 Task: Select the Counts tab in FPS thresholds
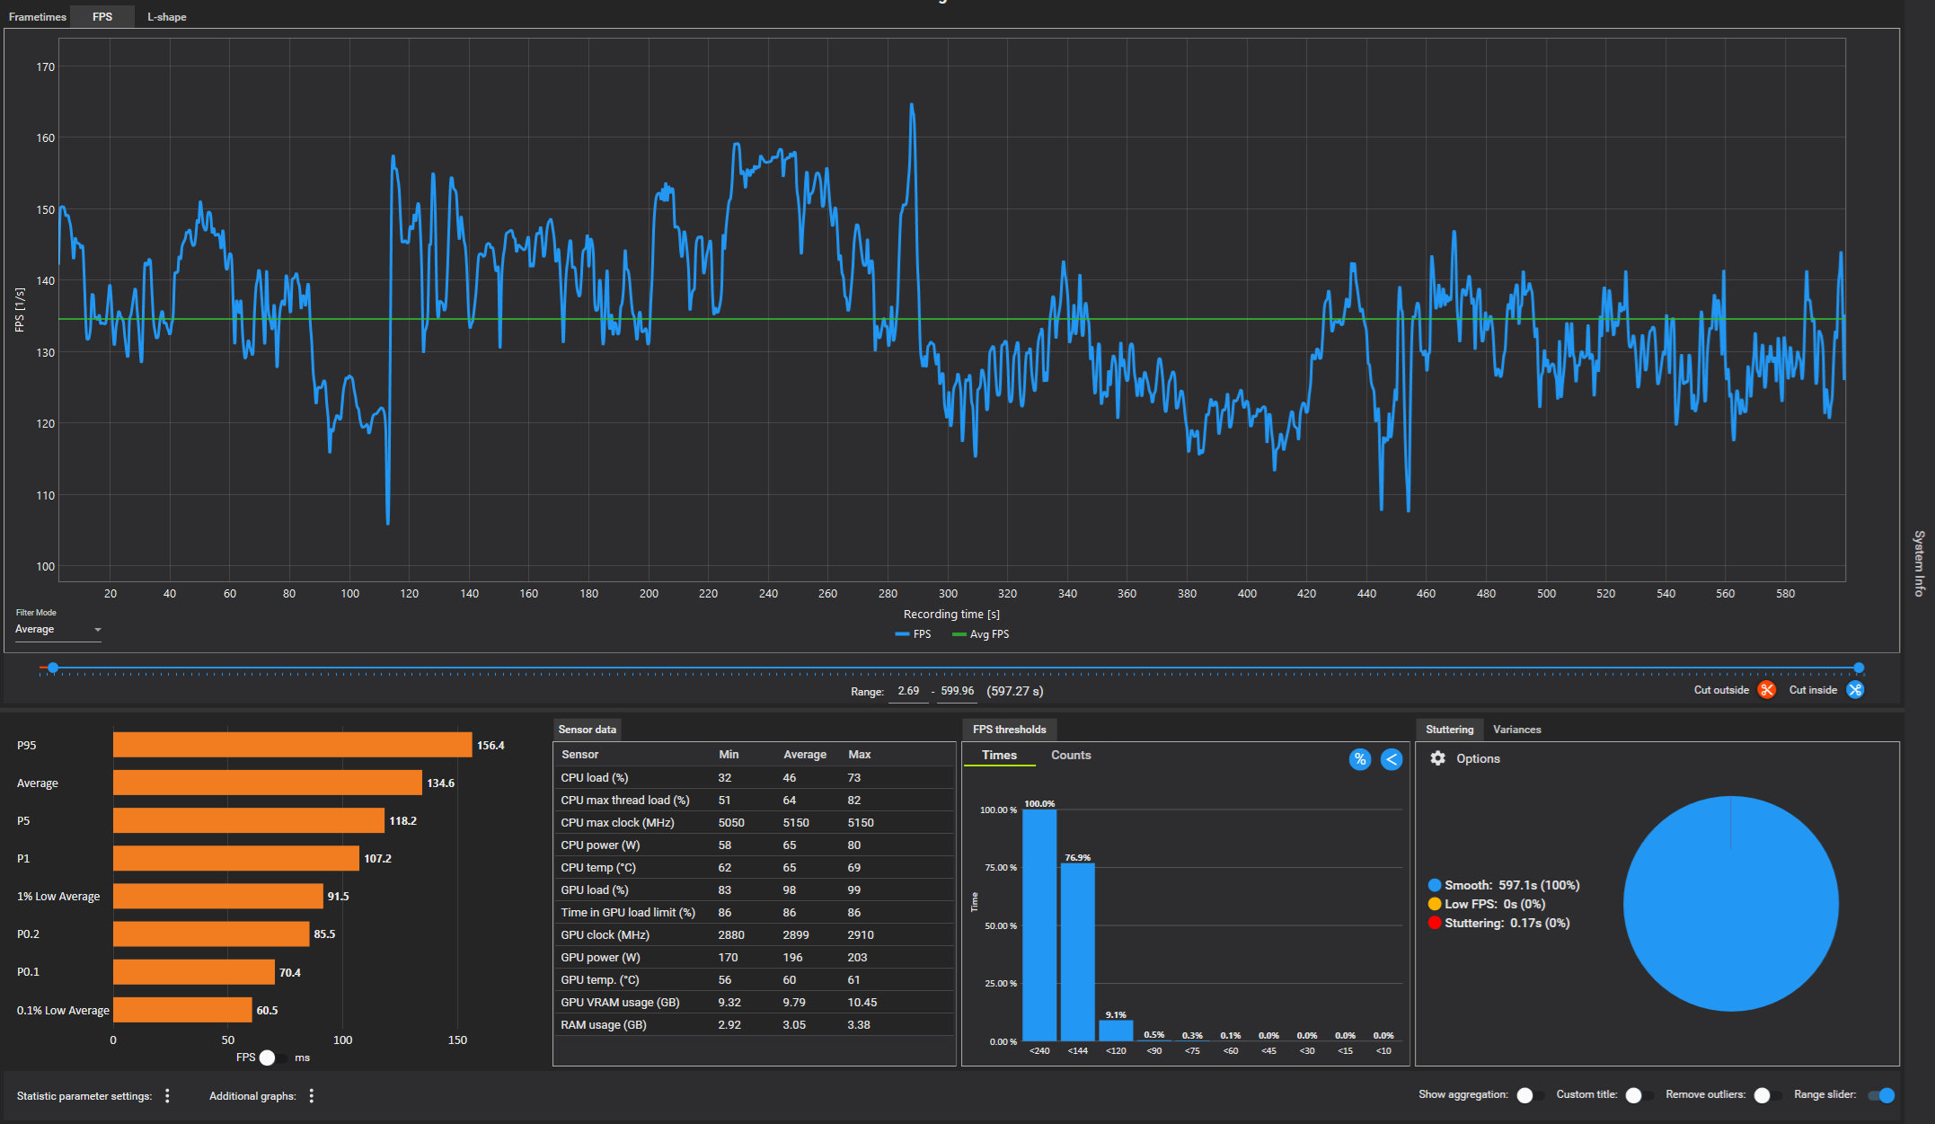click(1071, 755)
